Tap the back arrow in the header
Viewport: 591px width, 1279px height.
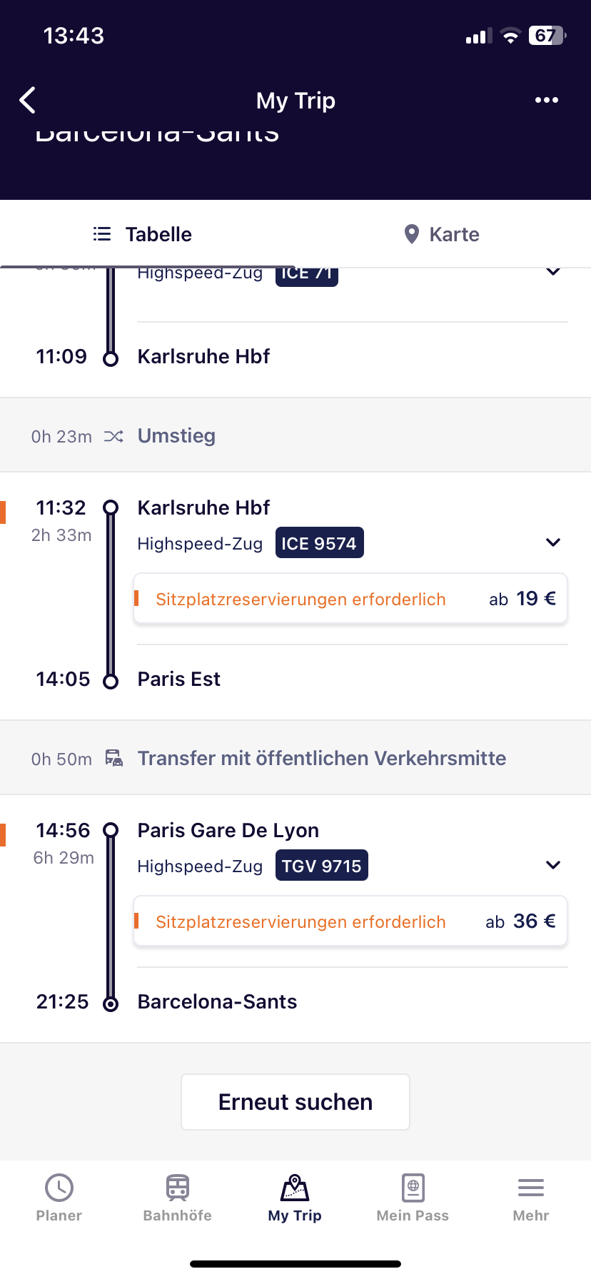(x=27, y=100)
